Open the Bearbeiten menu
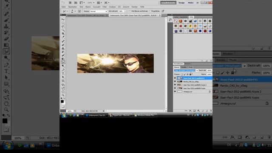This screenshot has width=272, height=153. (73, 7)
